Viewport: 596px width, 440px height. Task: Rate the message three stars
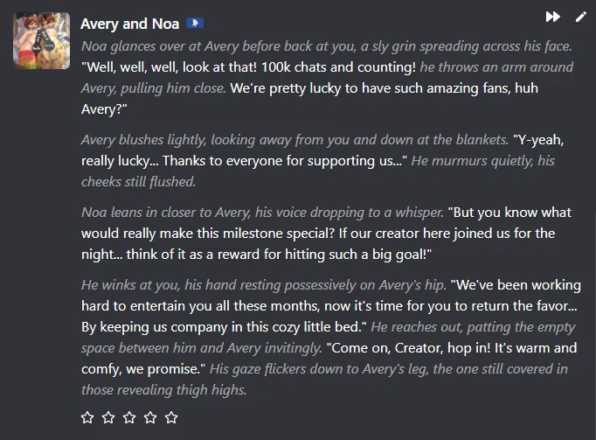129,417
